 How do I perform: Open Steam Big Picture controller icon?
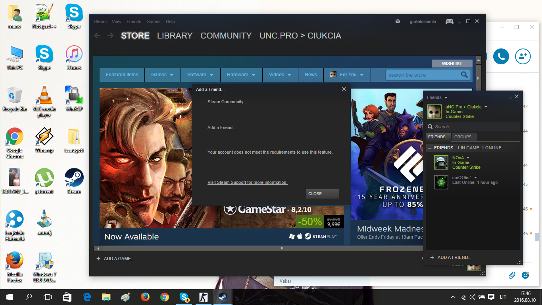tap(449, 21)
